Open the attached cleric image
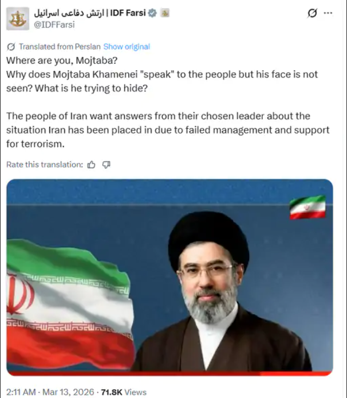The image size is (347, 398). [x=169, y=278]
